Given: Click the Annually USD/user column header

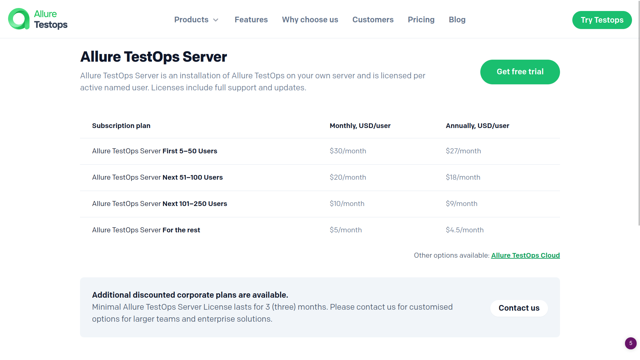Looking at the screenshot, I should (477, 126).
